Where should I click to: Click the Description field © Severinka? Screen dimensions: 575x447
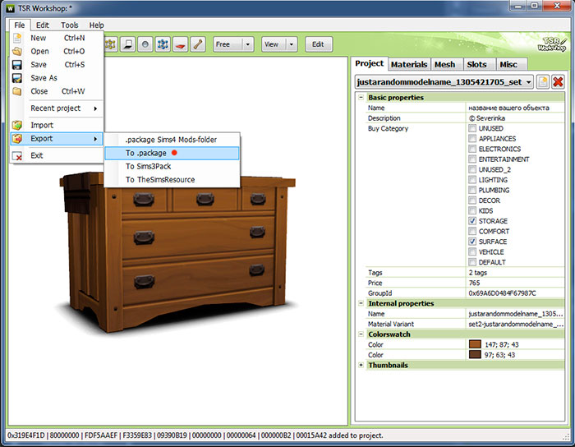[x=514, y=118]
